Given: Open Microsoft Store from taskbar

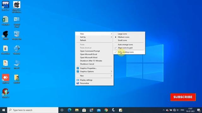Looking at the screenshot, I should [84, 110].
